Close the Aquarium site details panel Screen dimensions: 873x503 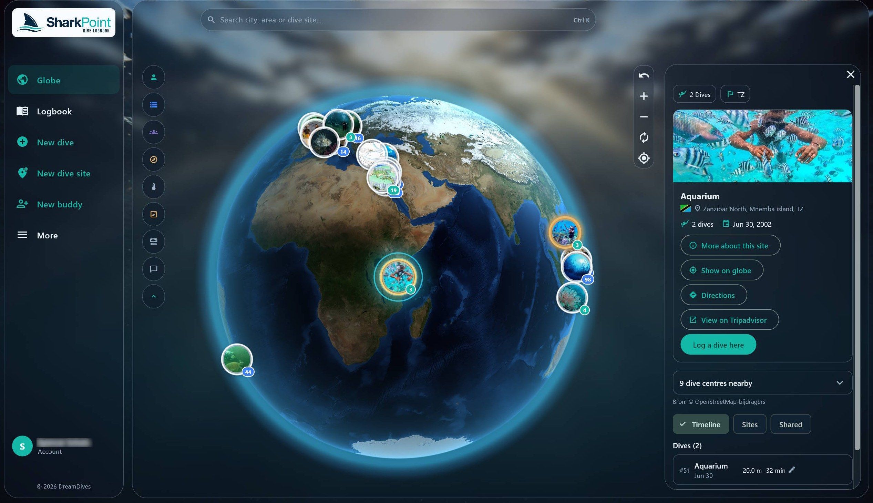(851, 74)
